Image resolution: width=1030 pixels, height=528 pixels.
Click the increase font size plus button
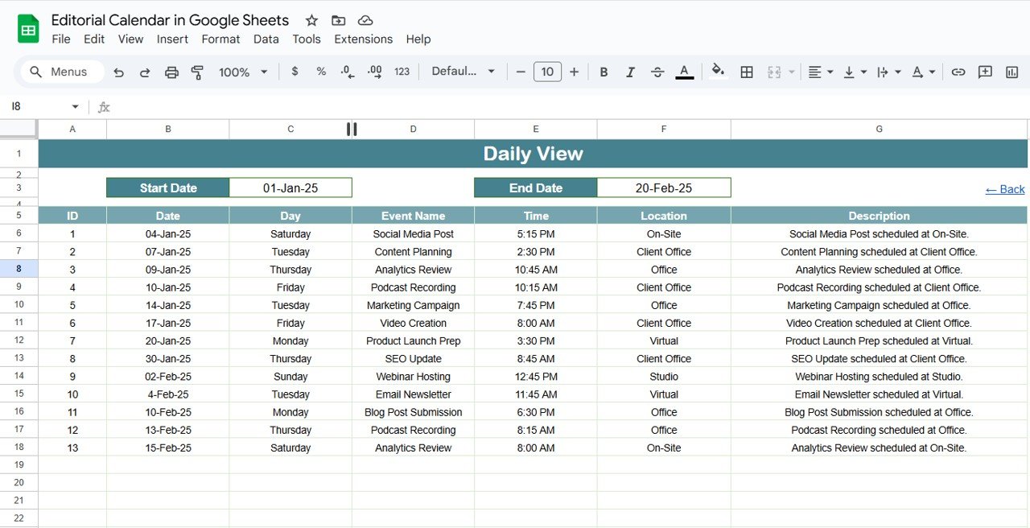574,72
